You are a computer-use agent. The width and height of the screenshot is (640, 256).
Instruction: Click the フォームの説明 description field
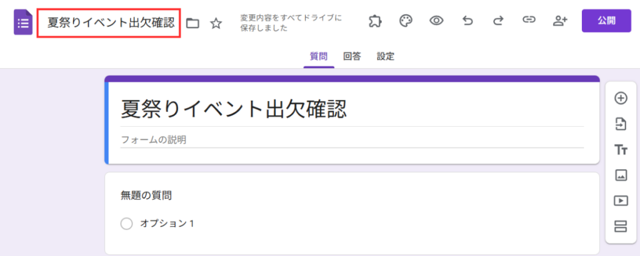[352, 140]
